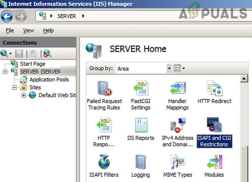Click the Up folder icon in Connections toolbar
The image size is (252, 182).
[33, 54]
